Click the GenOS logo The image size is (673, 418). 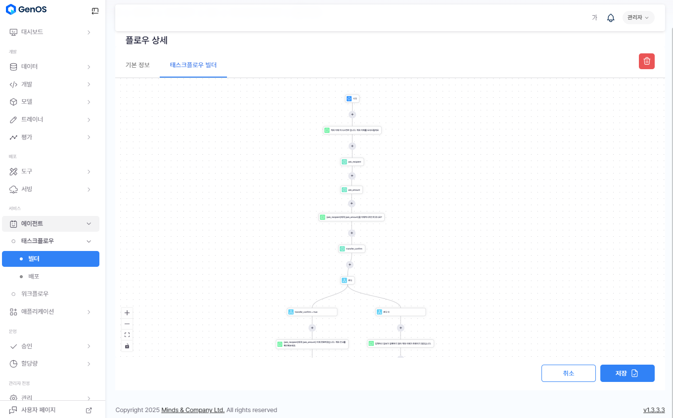27,9
